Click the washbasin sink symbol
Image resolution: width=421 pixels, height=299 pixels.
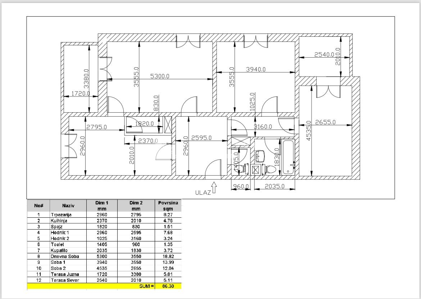coord(261,156)
